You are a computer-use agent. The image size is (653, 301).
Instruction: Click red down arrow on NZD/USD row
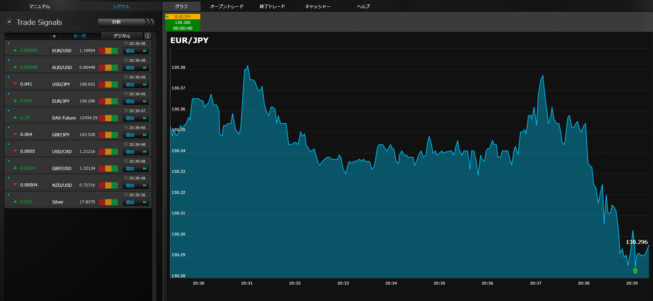click(x=15, y=185)
